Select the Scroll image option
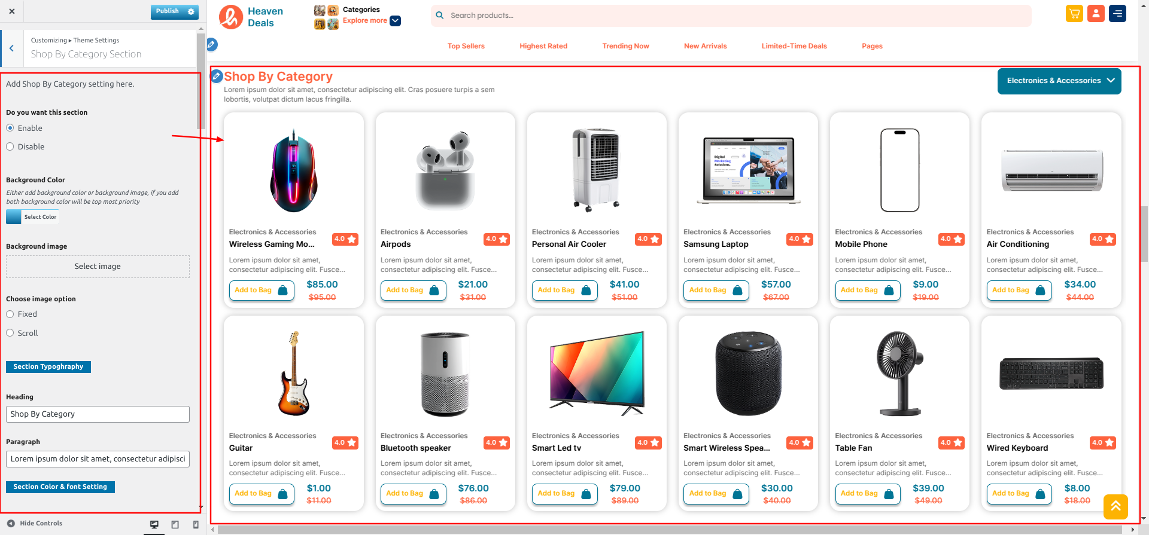 pos(10,333)
